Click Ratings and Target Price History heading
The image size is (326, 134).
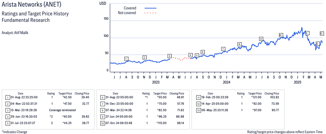coord(35,14)
